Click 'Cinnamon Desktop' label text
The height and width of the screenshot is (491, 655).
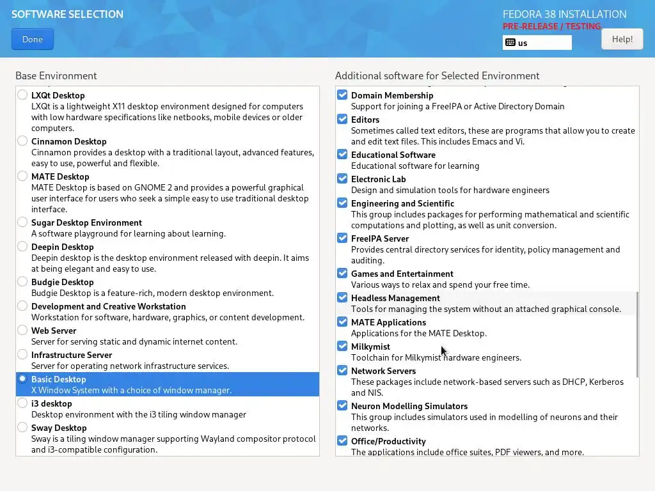(69, 141)
